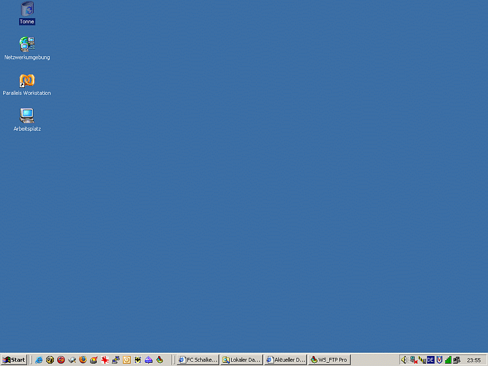
Task: Open the Start menu
Action: tap(14, 360)
